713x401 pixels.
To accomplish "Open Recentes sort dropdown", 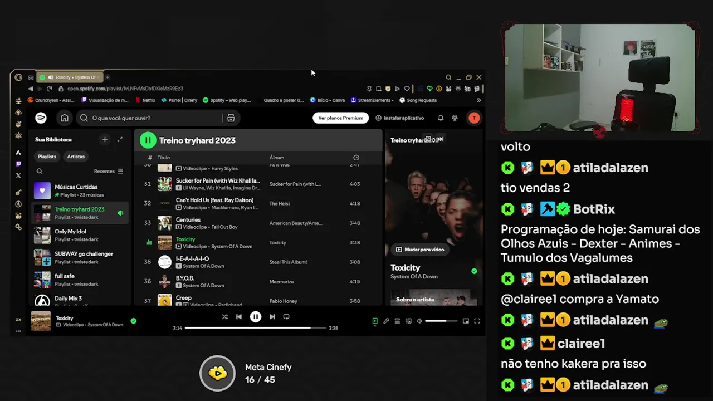I will click(108, 172).
